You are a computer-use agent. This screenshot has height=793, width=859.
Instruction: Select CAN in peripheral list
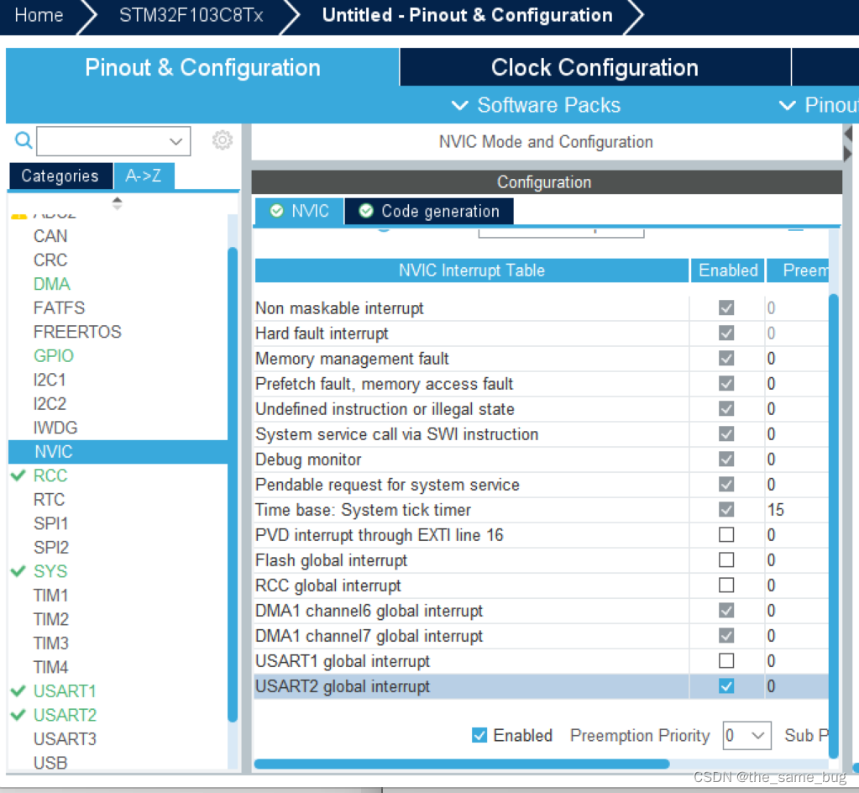click(50, 236)
